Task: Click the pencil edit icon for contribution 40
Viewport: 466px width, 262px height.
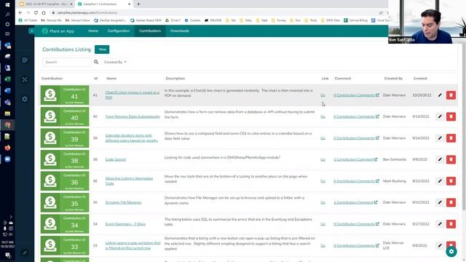Action: coord(440,116)
